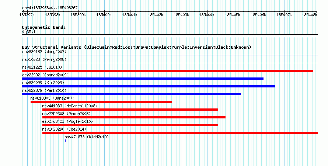Viewport: 328px width, 166px height.
Task: Click the nsv441933 (McCarroll2008) variant label
Action: pos(70,106)
